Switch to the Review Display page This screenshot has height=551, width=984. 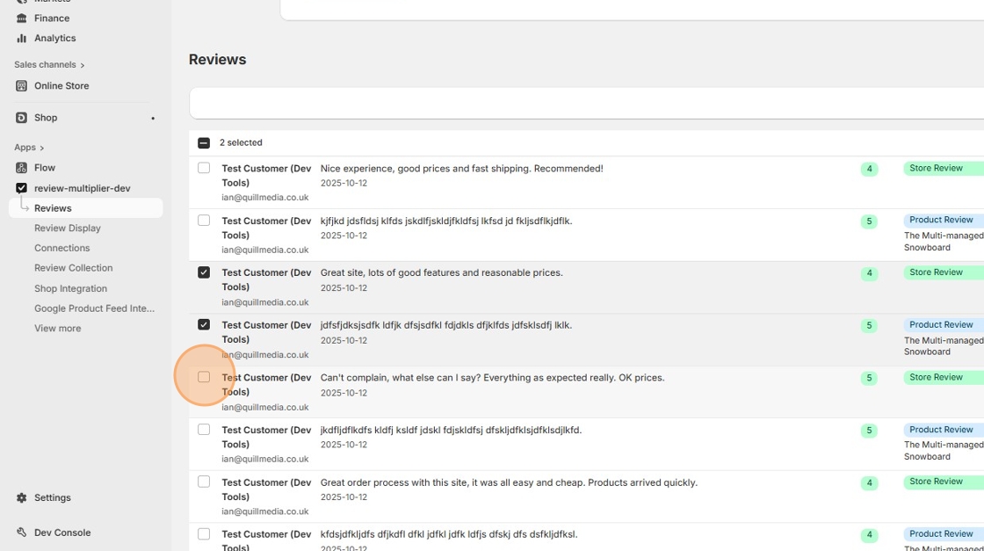[68, 228]
